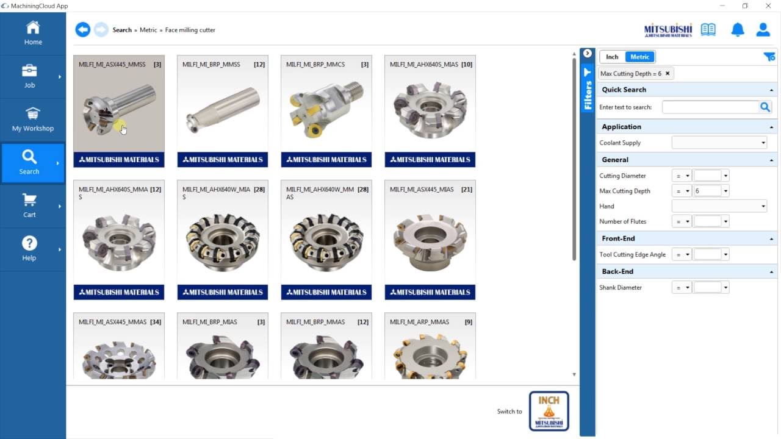Open Cutting Diameter operator dropdown
The image size is (781, 439).
tap(682, 176)
